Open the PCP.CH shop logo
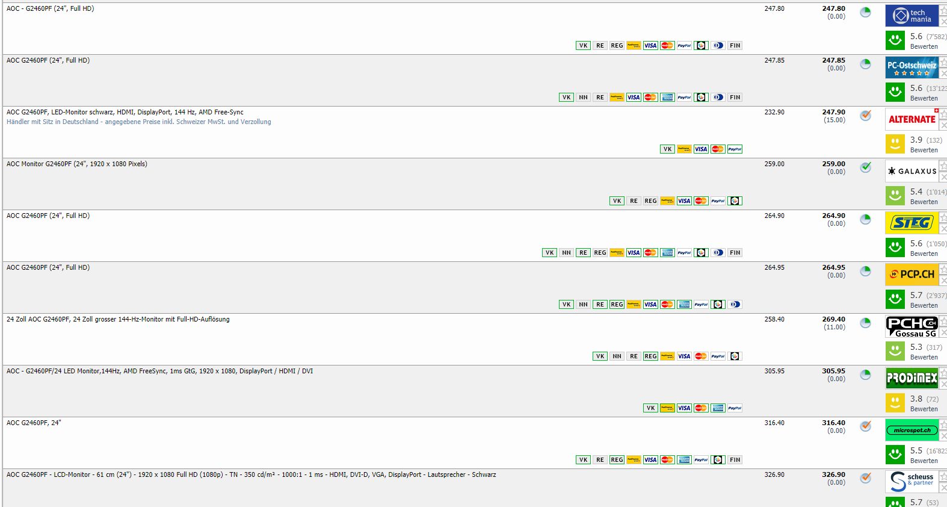Screen dimensions: 947x507 (912, 275)
